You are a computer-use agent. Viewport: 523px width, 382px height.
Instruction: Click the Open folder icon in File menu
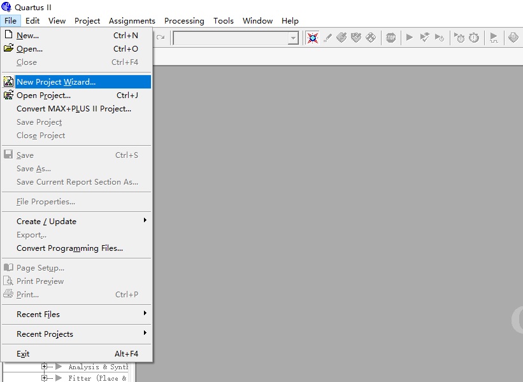pos(9,48)
